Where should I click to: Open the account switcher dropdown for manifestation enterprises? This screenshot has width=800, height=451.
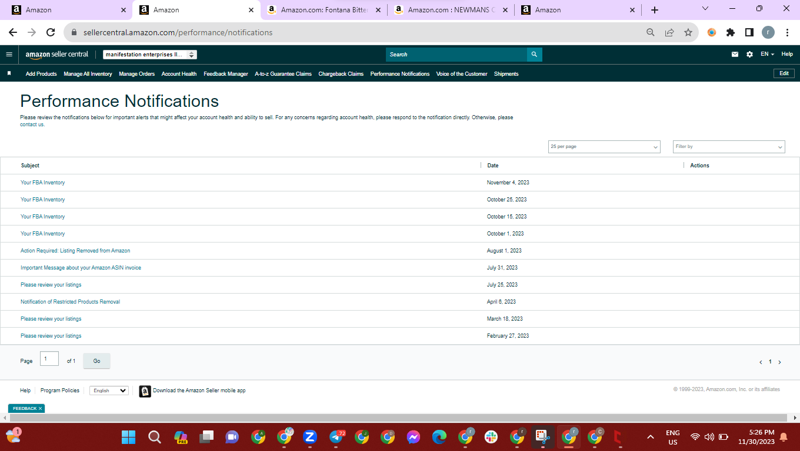(150, 55)
